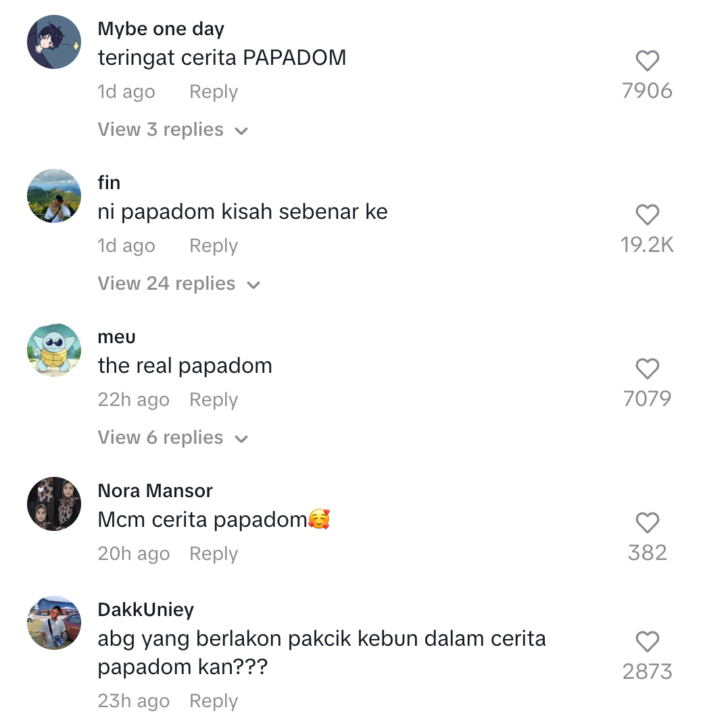Reply to Mybe one day's comment
The image size is (703, 716).
coord(214,92)
